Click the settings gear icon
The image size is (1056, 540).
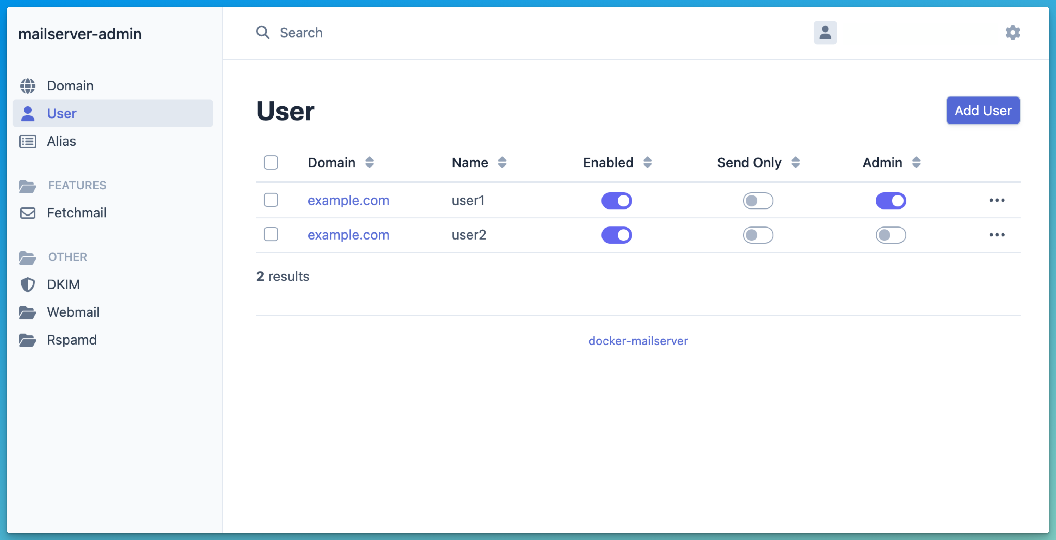pos(1012,33)
